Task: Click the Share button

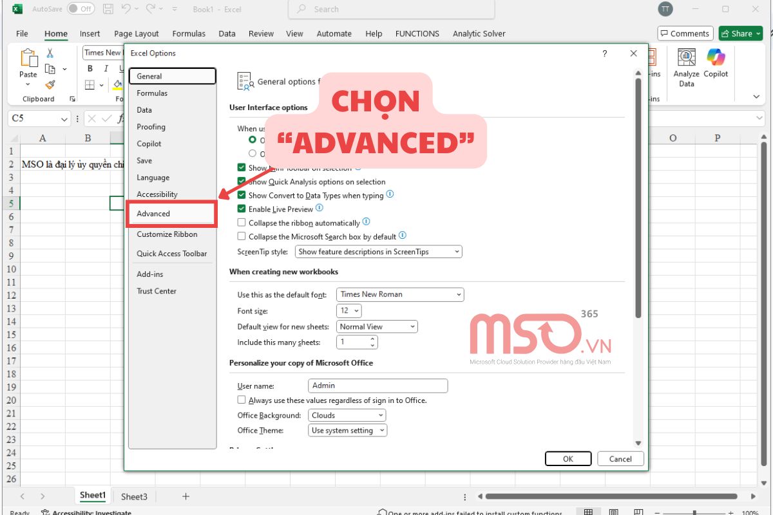Action: [x=741, y=33]
